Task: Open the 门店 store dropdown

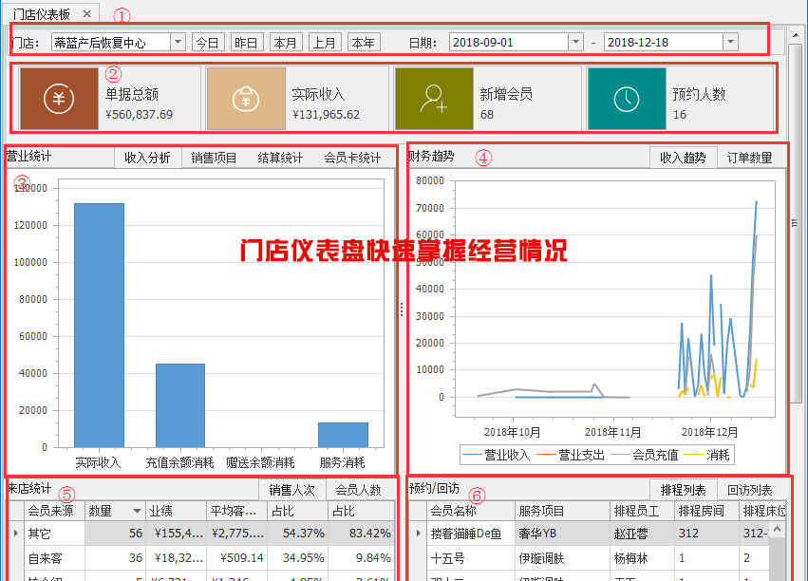Action: [178, 42]
